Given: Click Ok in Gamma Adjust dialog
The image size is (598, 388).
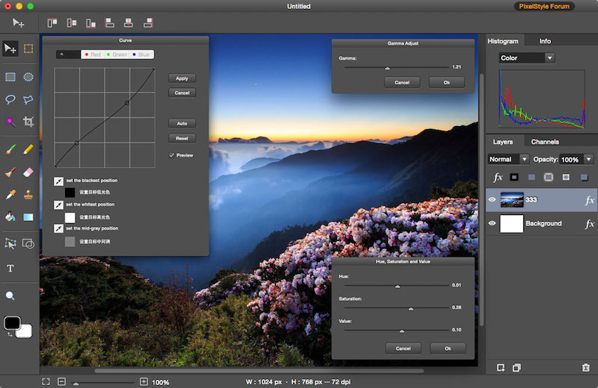Looking at the screenshot, I should (x=446, y=82).
